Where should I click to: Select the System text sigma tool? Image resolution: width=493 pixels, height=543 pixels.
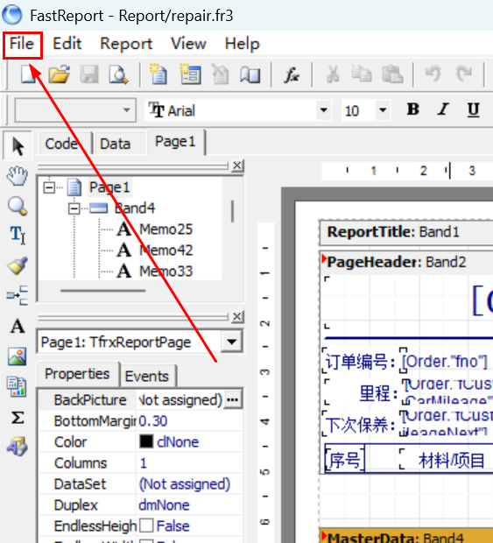pos(18,417)
